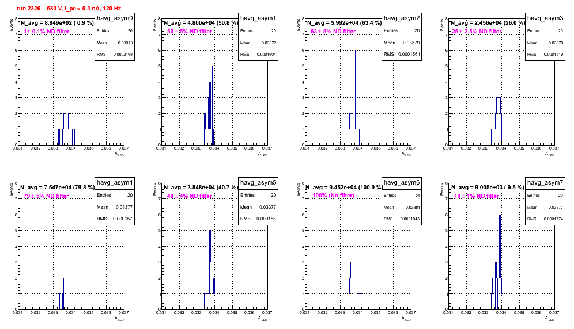Click the 63± 5% ND filter label
This screenshot has width=574, height=329.
333,32
